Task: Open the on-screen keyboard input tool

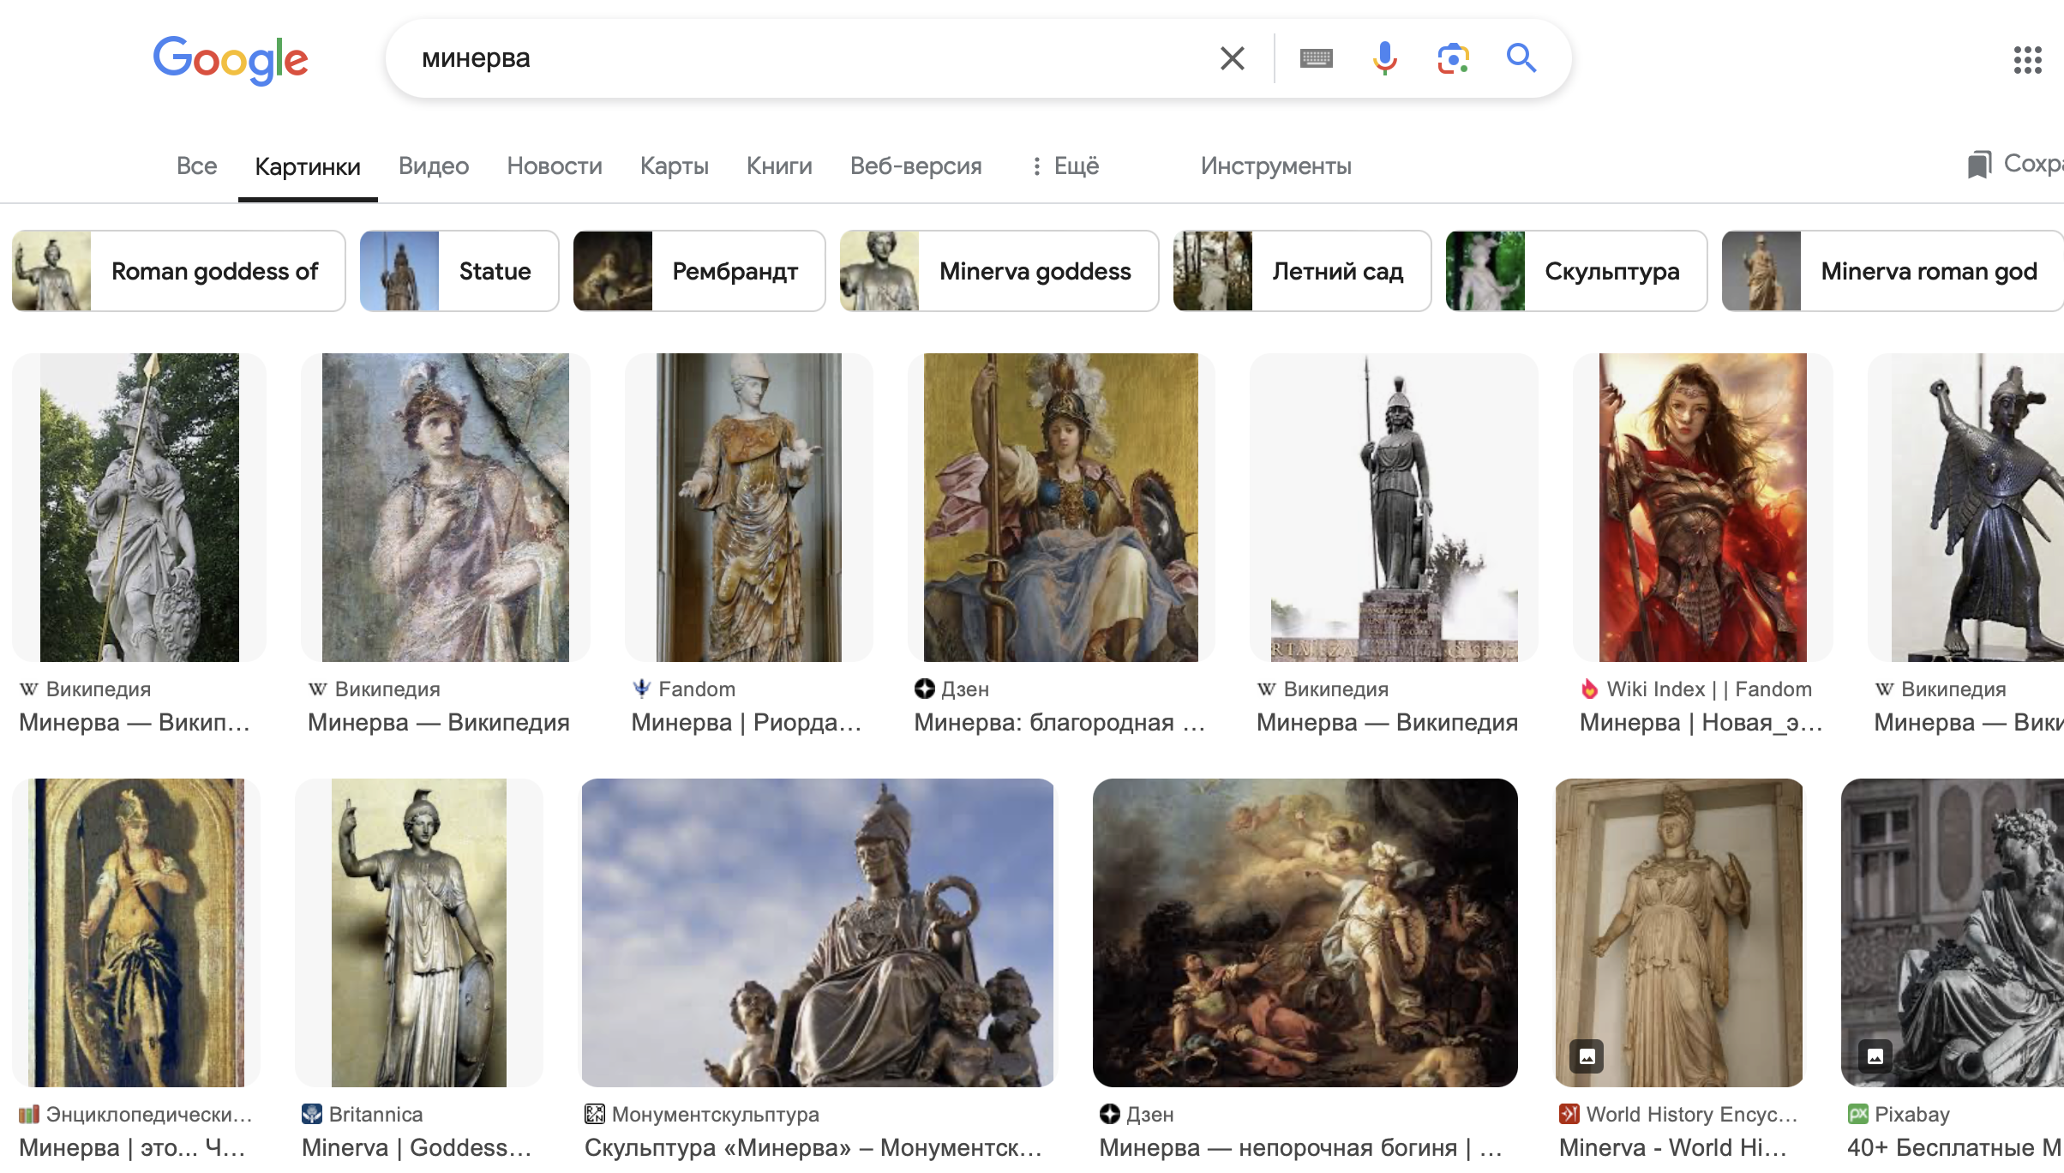Action: [1316, 58]
